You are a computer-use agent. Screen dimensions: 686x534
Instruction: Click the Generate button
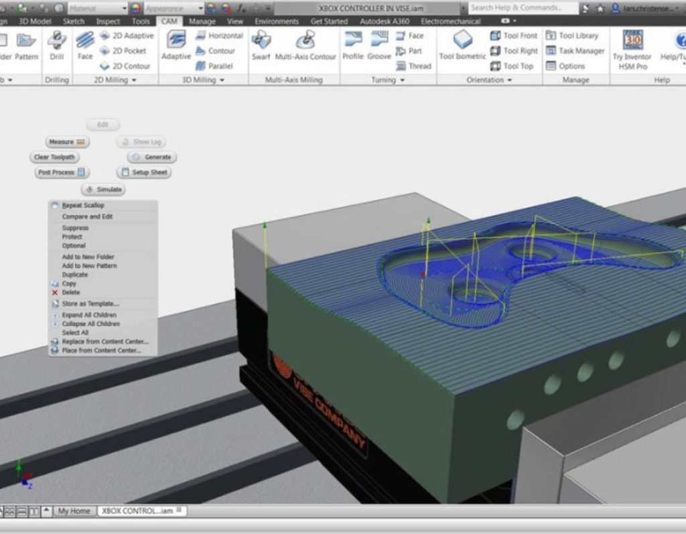click(x=152, y=157)
